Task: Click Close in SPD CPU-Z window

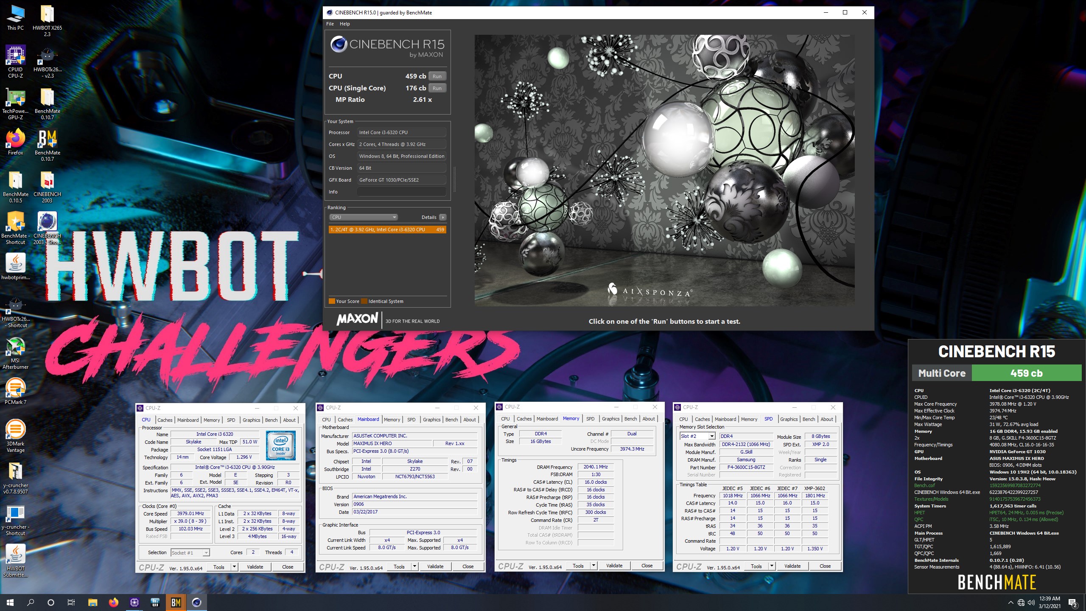Action: (x=825, y=566)
